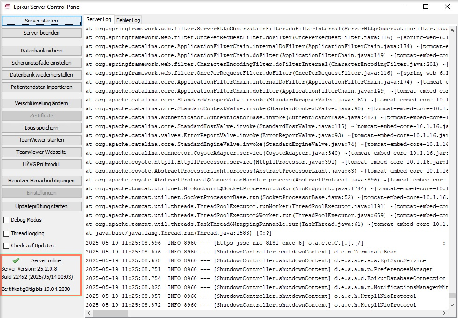
Task: Click 'Zertifikat gültig bis 19.04.2030' text
Action: tap(36, 289)
